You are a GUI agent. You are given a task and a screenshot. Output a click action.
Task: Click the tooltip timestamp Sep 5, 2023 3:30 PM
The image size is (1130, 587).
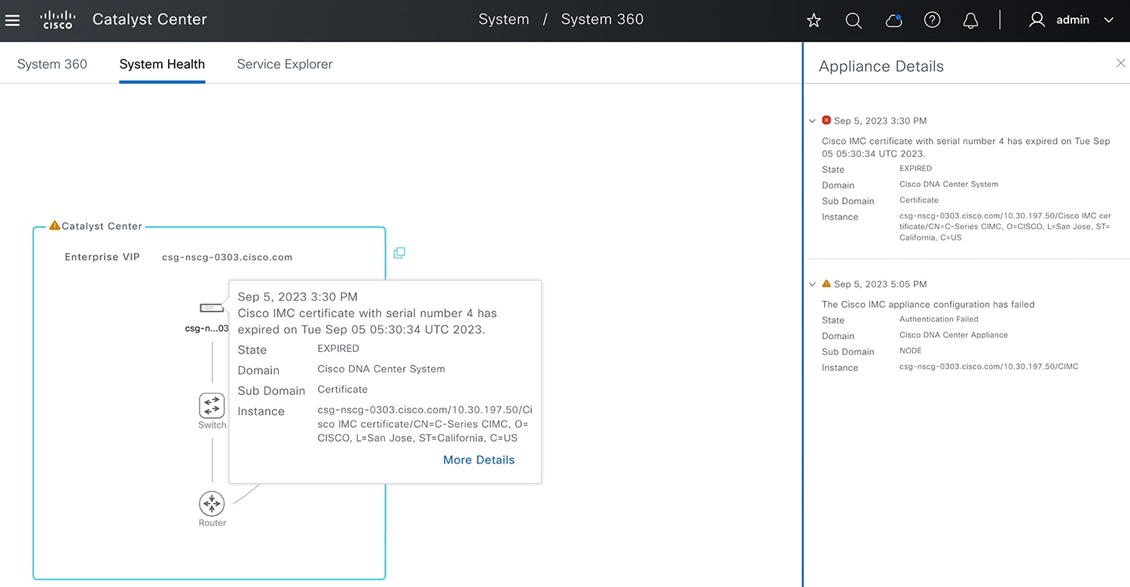pyautogui.click(x=298, y=297)
